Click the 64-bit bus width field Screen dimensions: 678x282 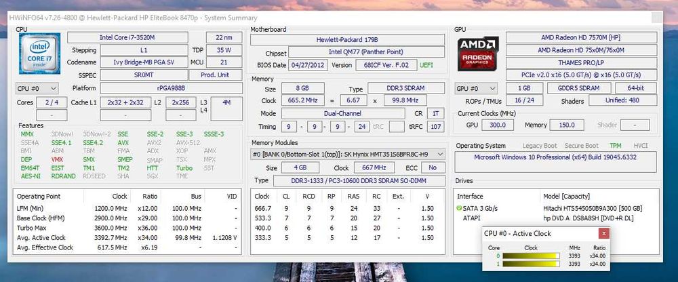tap(636, 88)
